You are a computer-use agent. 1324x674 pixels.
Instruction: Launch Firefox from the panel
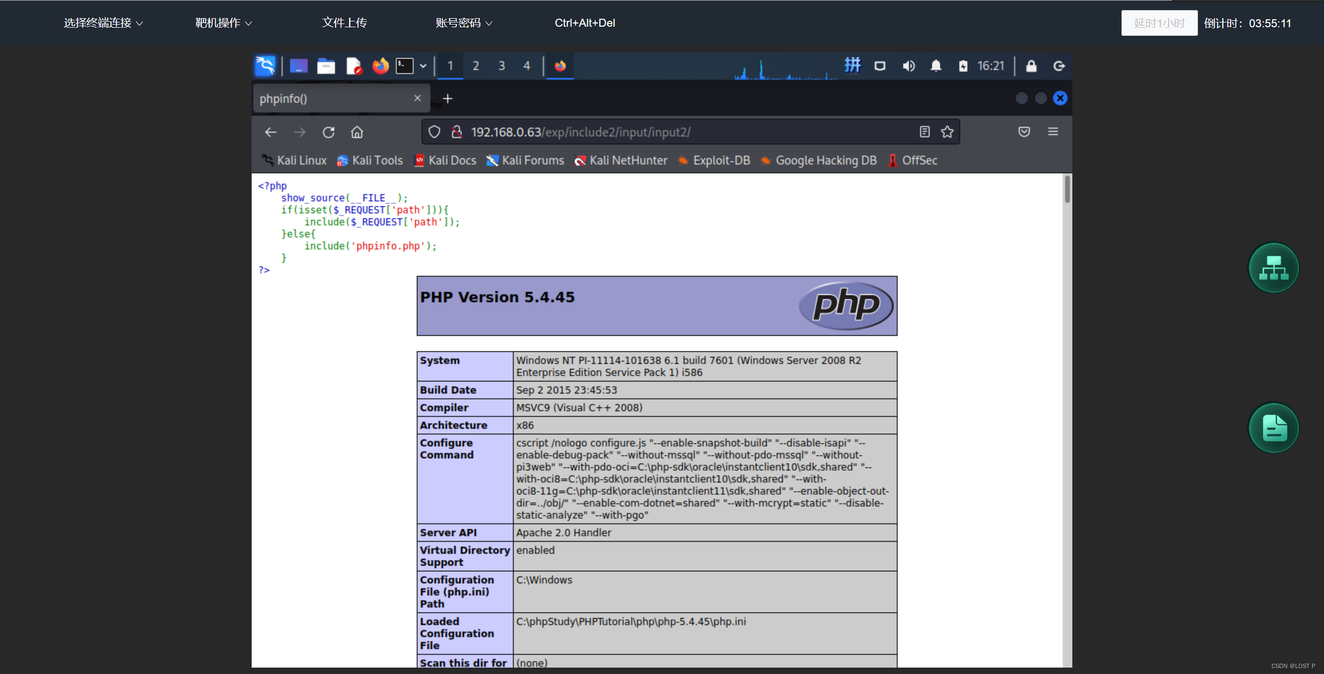pos(380,66)
